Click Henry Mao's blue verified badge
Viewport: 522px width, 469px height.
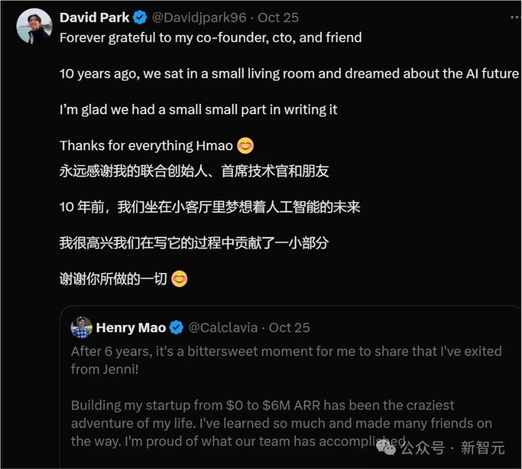[x=176, y=327]
